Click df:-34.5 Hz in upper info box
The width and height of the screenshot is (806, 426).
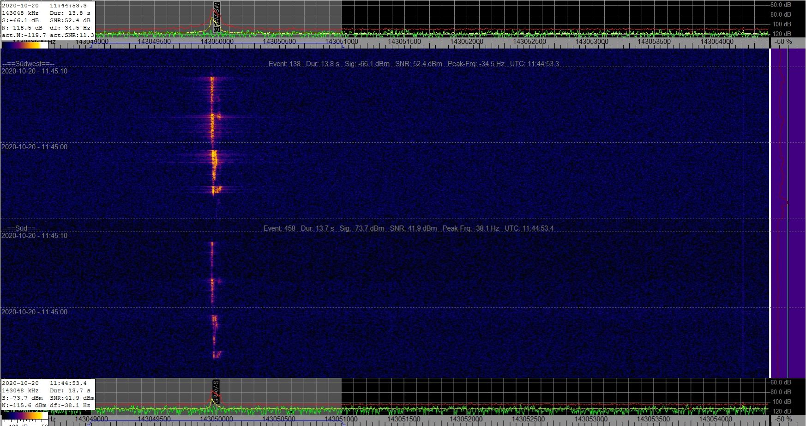click(x=70, y=28)
